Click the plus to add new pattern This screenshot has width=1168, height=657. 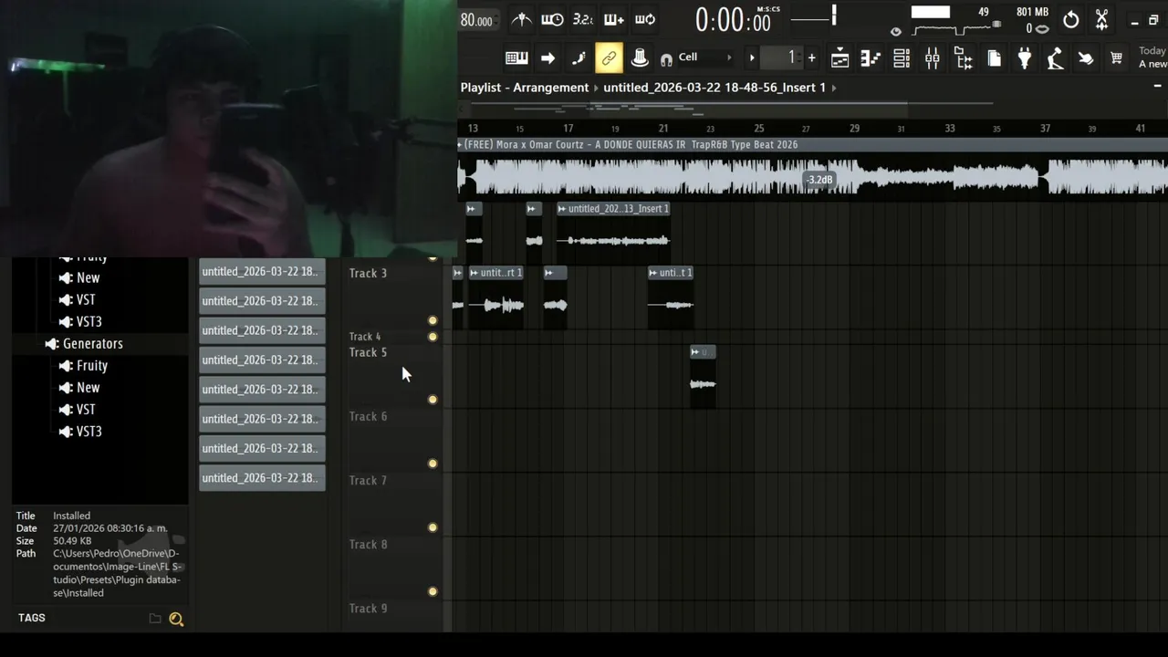[x=811, y=58]
